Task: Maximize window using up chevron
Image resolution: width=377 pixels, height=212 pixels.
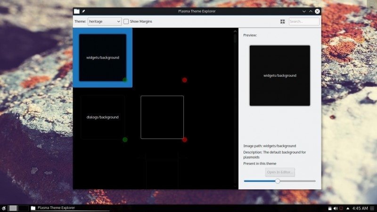Action: [x=311, y=11]
